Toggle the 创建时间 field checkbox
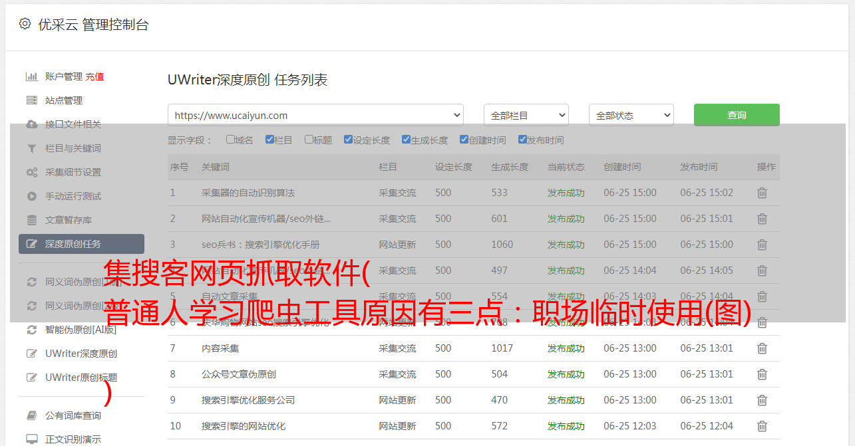Screen dimensions: 855x446 point(464,140)
